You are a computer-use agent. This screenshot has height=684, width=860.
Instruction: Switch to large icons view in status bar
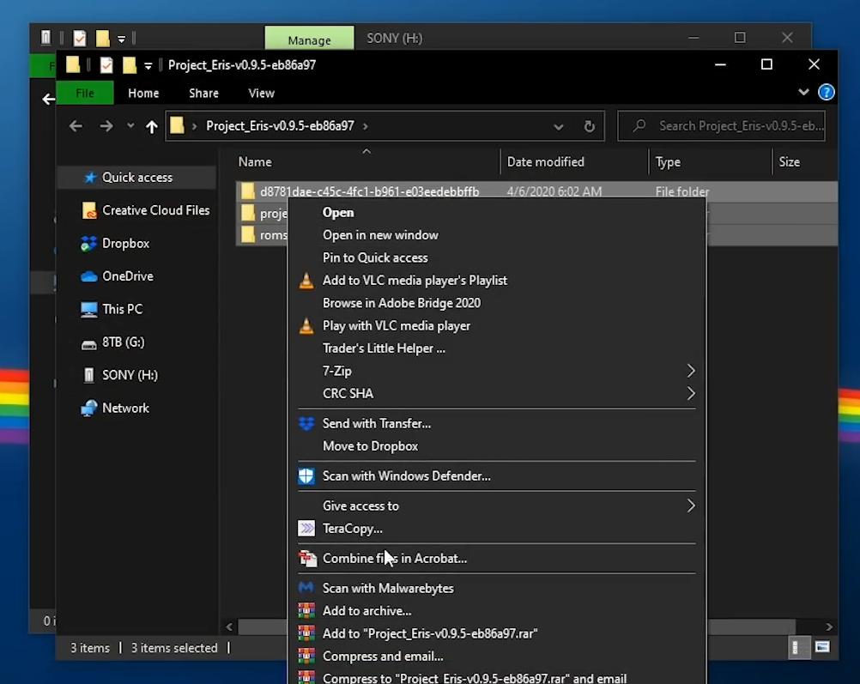tap(821, 647)
